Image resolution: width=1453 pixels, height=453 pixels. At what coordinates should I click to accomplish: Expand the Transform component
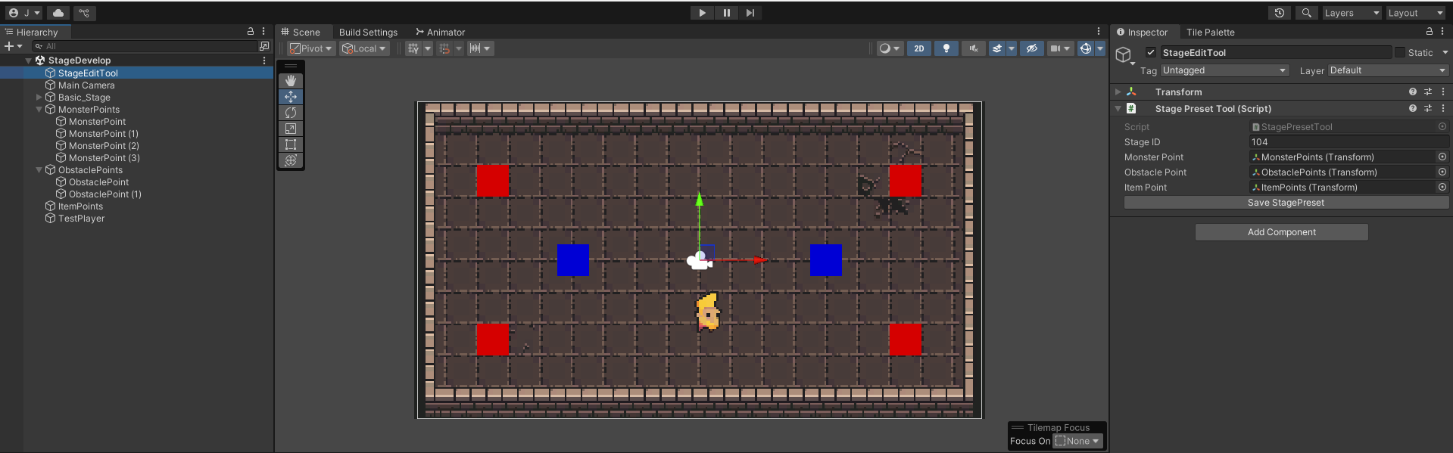[1118, 92]
